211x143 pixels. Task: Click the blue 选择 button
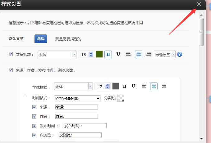coord(40,39)
